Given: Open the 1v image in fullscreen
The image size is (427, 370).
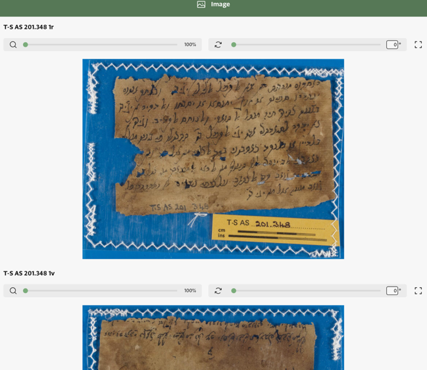Looking at the screenshot, I should click(x=418, y=291).
